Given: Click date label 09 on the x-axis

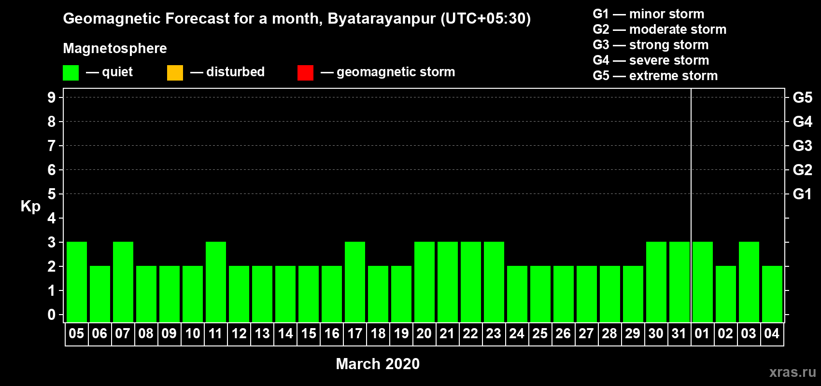Looking at the screenshot, I should click(x=169, y=334).
